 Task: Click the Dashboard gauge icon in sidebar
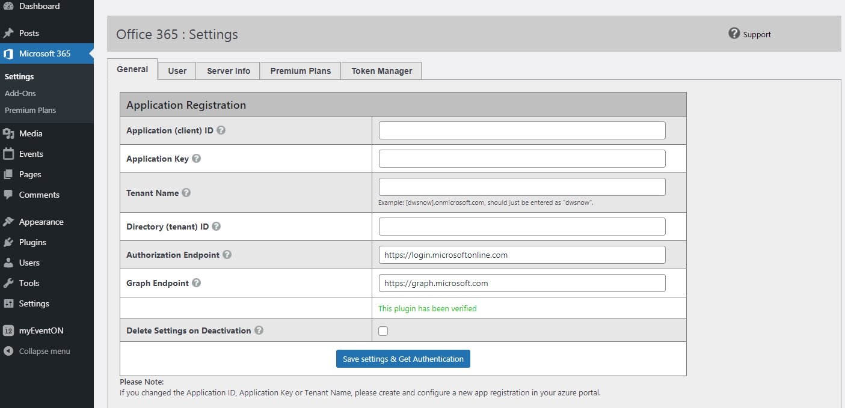(x=8, y=6)
